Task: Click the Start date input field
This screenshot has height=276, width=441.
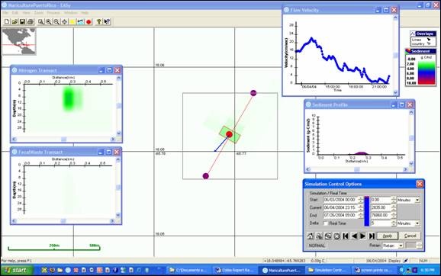Action: (340, 200)
